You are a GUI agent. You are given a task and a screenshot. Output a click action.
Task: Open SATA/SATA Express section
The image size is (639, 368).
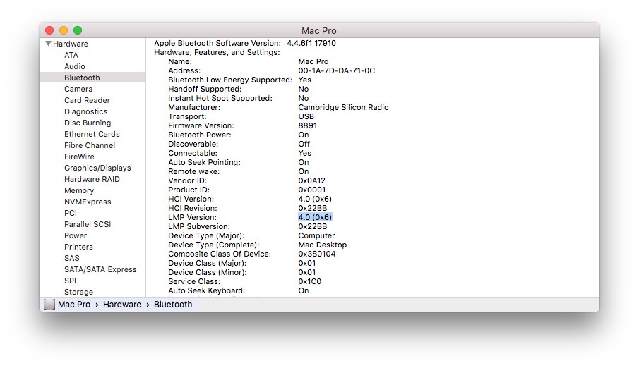[x=100, y=269]
